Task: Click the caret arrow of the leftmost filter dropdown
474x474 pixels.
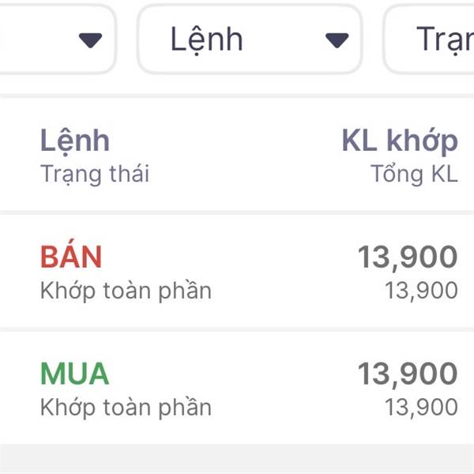Action: 91,39
